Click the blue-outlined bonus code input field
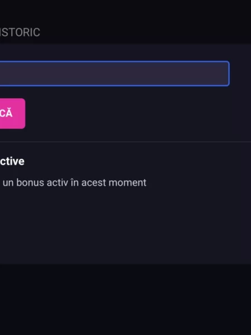This screenshot has width=251, height=335. point(114,74)
